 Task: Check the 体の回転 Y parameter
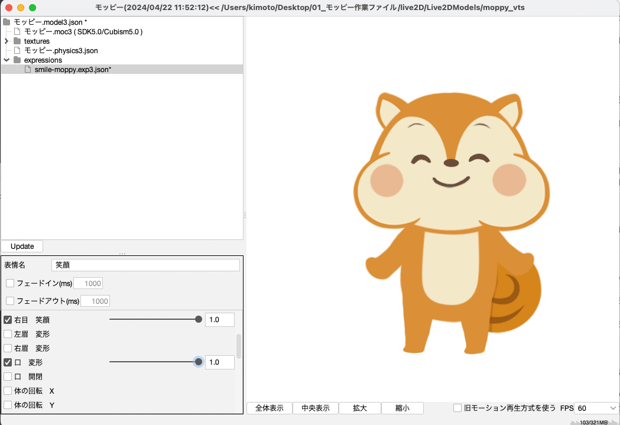tap(8, 405)
